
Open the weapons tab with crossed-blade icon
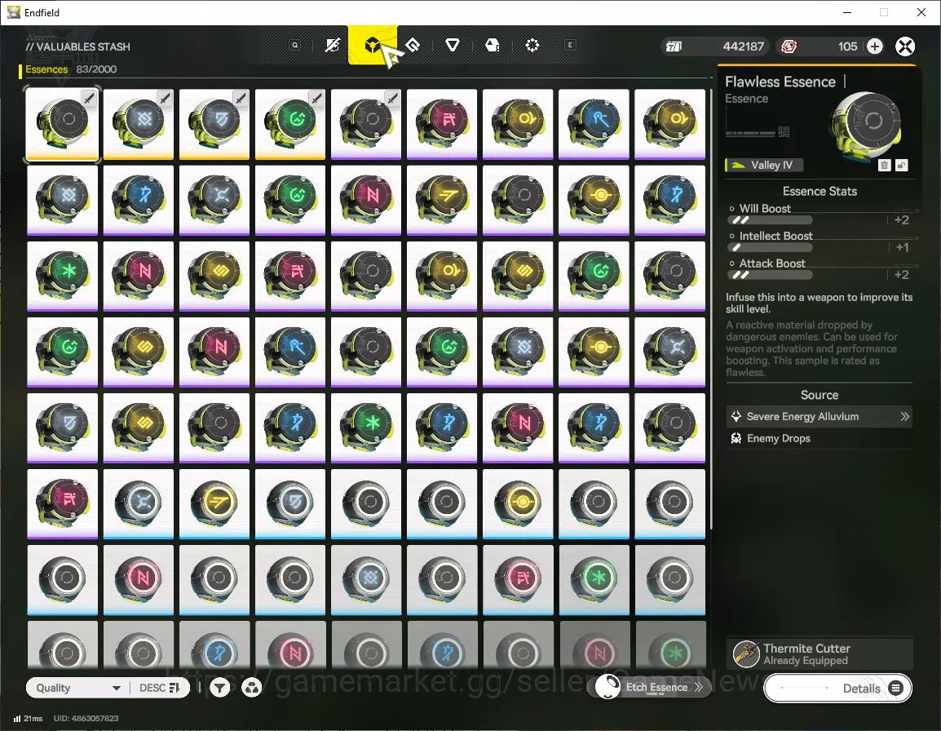tap(333, 45)
